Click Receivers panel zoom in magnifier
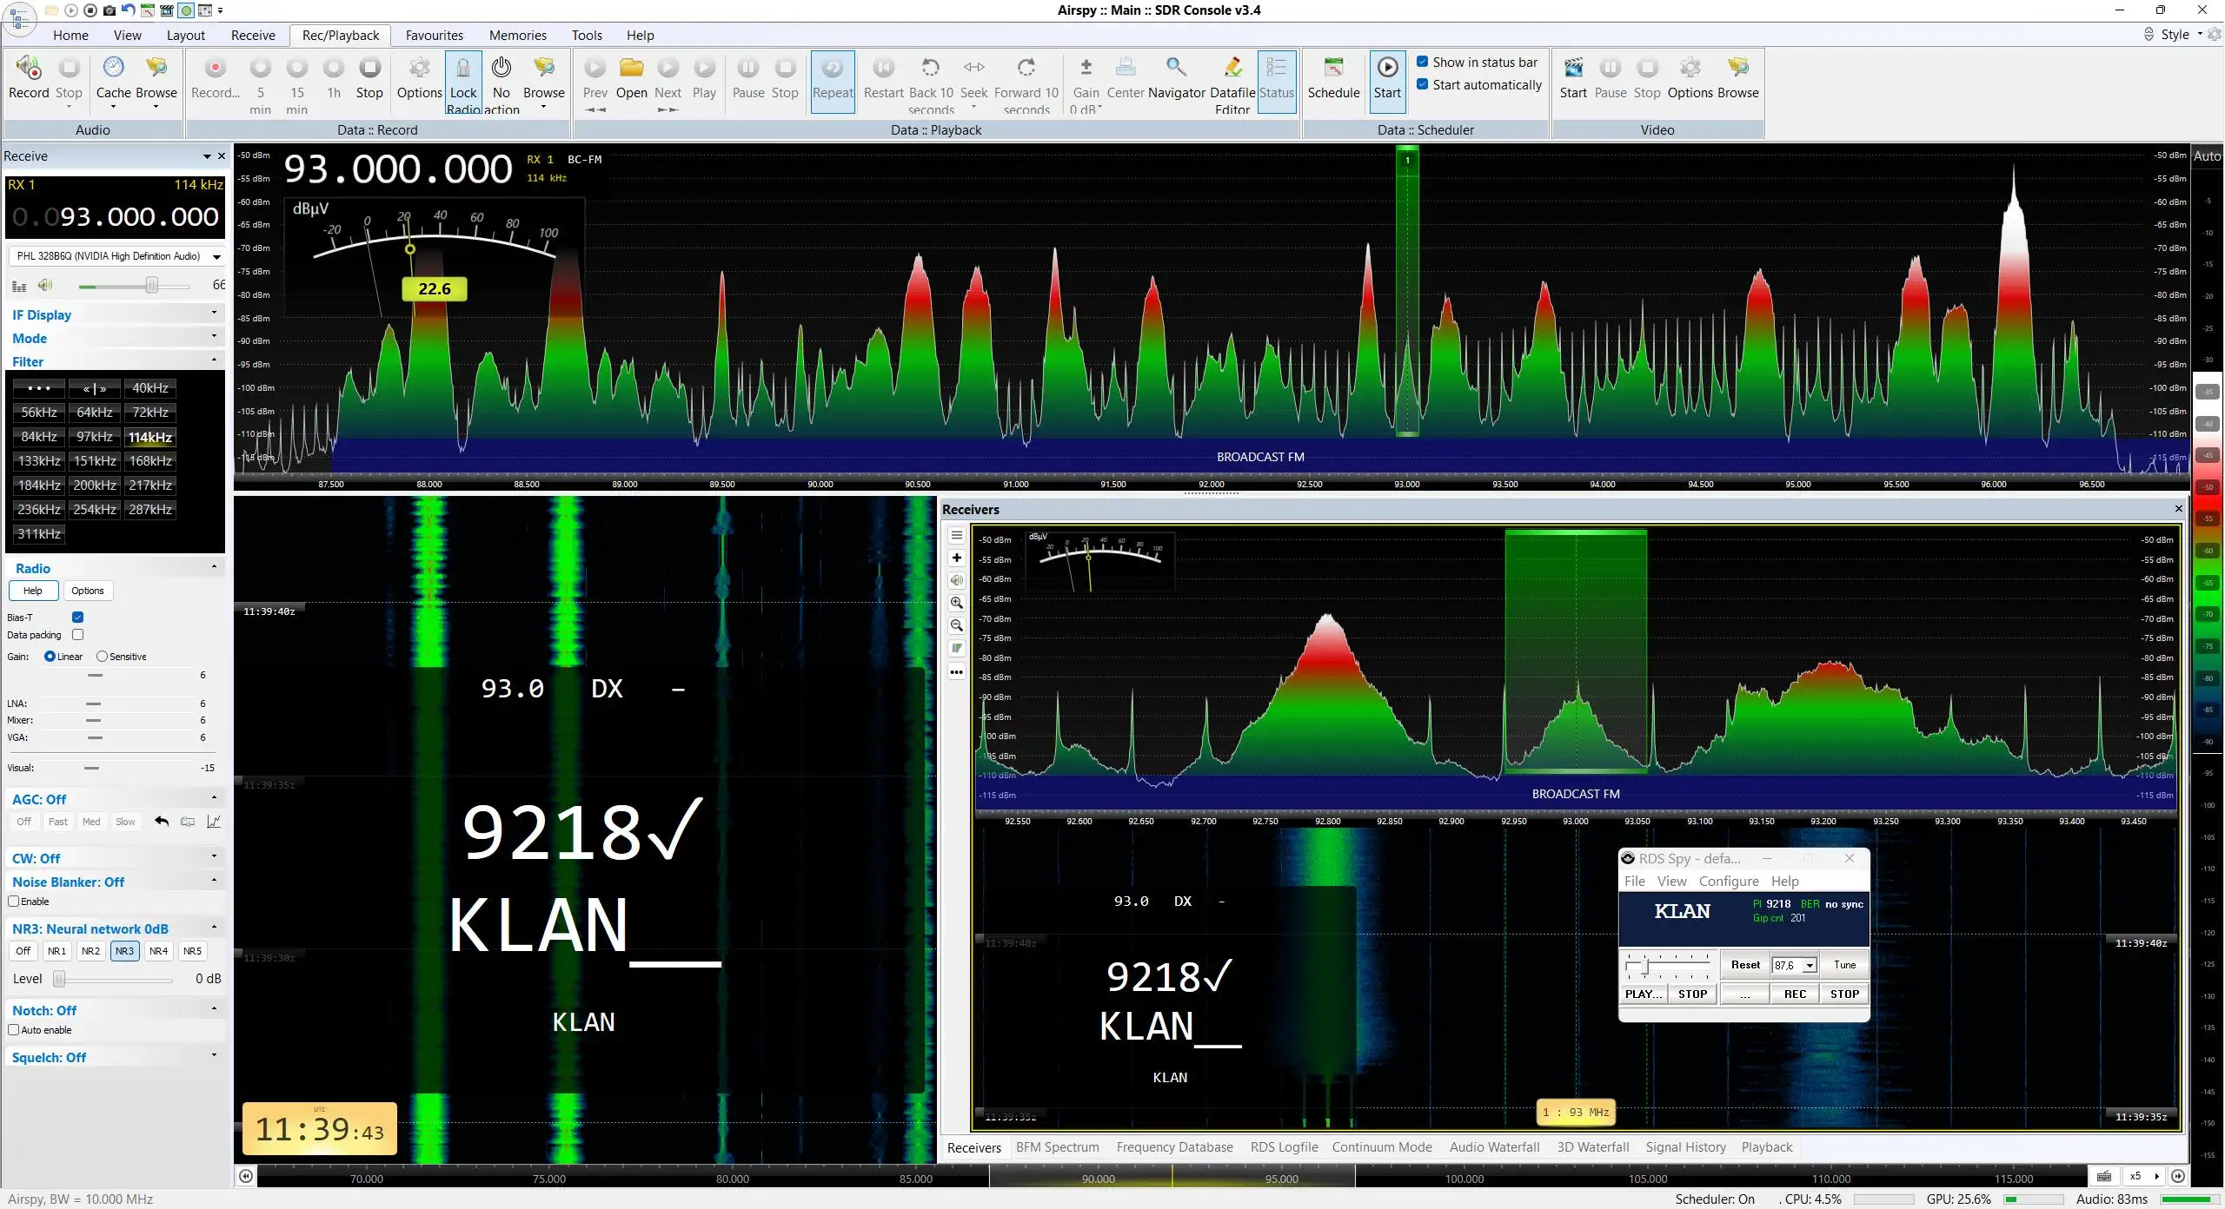The image size is (2225, 1209). pos(956,603)
